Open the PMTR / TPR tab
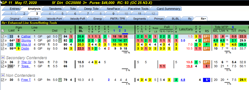 pos(117,18)
